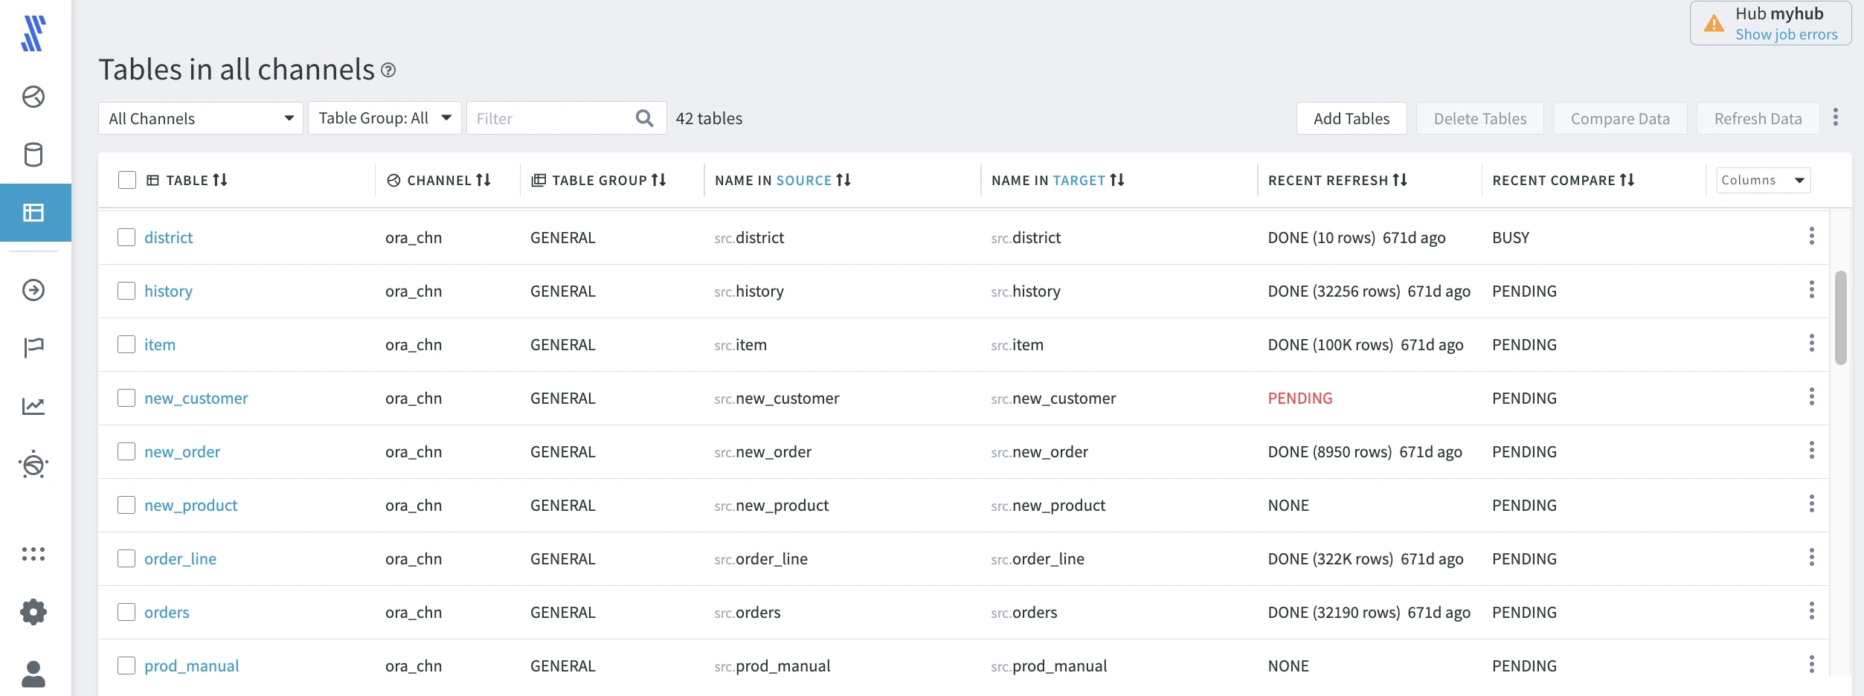Open the toolbar kebab menu beside Refresh Data

tap(1836, 117)
